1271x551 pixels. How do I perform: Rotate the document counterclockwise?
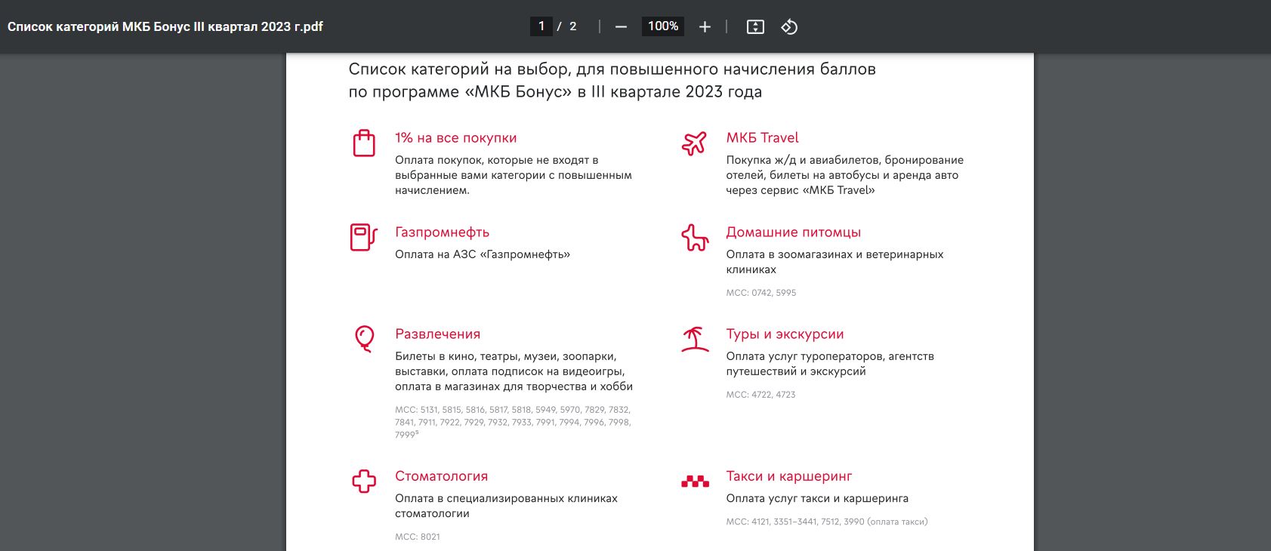789,27
